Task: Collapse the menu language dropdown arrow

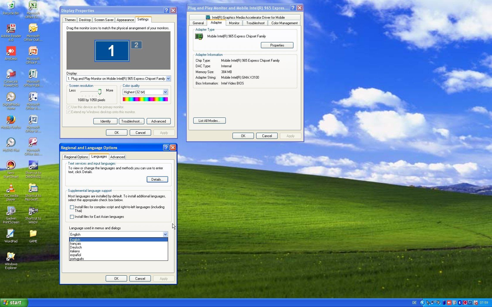Action: click(x=165, y=234)
